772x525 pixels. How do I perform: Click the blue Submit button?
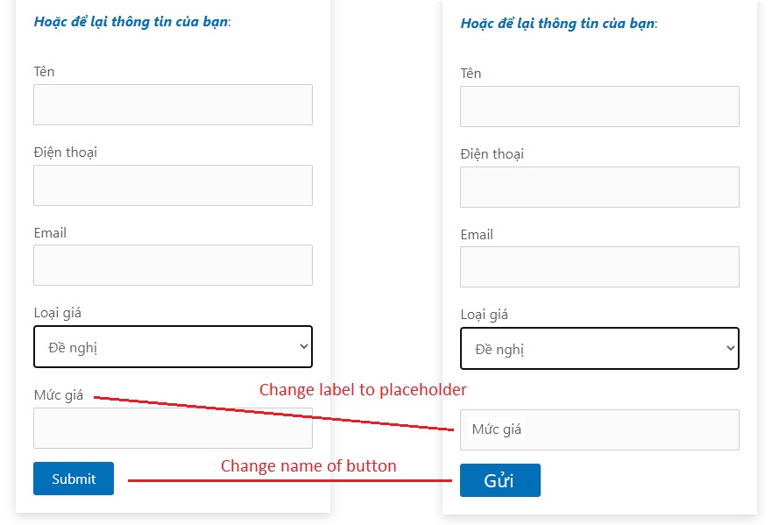tap(74, 479)
